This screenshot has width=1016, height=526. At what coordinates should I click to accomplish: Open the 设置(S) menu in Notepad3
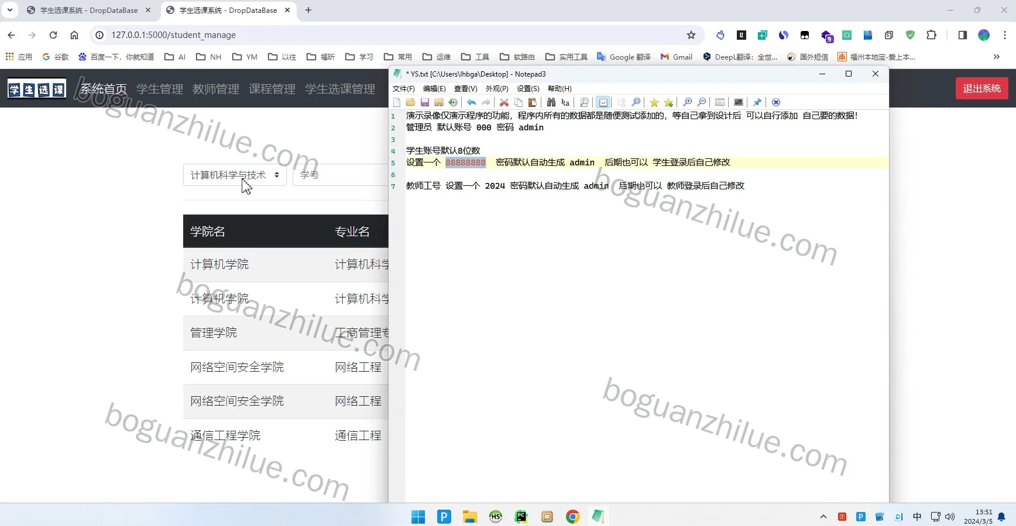528,89
